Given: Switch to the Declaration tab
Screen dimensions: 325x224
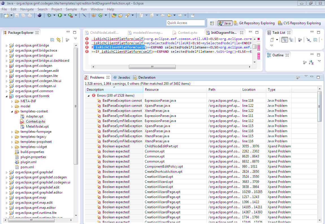Looking at the screenshot, I should coord(144,77).
